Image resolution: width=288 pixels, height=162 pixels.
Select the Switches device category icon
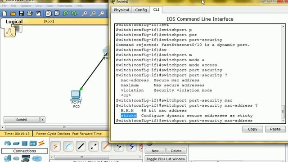click(x=16, y=144)
